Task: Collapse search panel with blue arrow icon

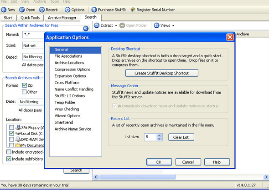Action: click(86, 28)
